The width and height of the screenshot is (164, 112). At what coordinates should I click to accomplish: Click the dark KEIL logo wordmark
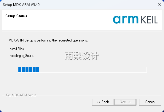149,20
